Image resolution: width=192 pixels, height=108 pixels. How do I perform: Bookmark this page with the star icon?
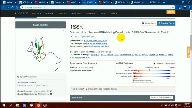coord(173,7)
